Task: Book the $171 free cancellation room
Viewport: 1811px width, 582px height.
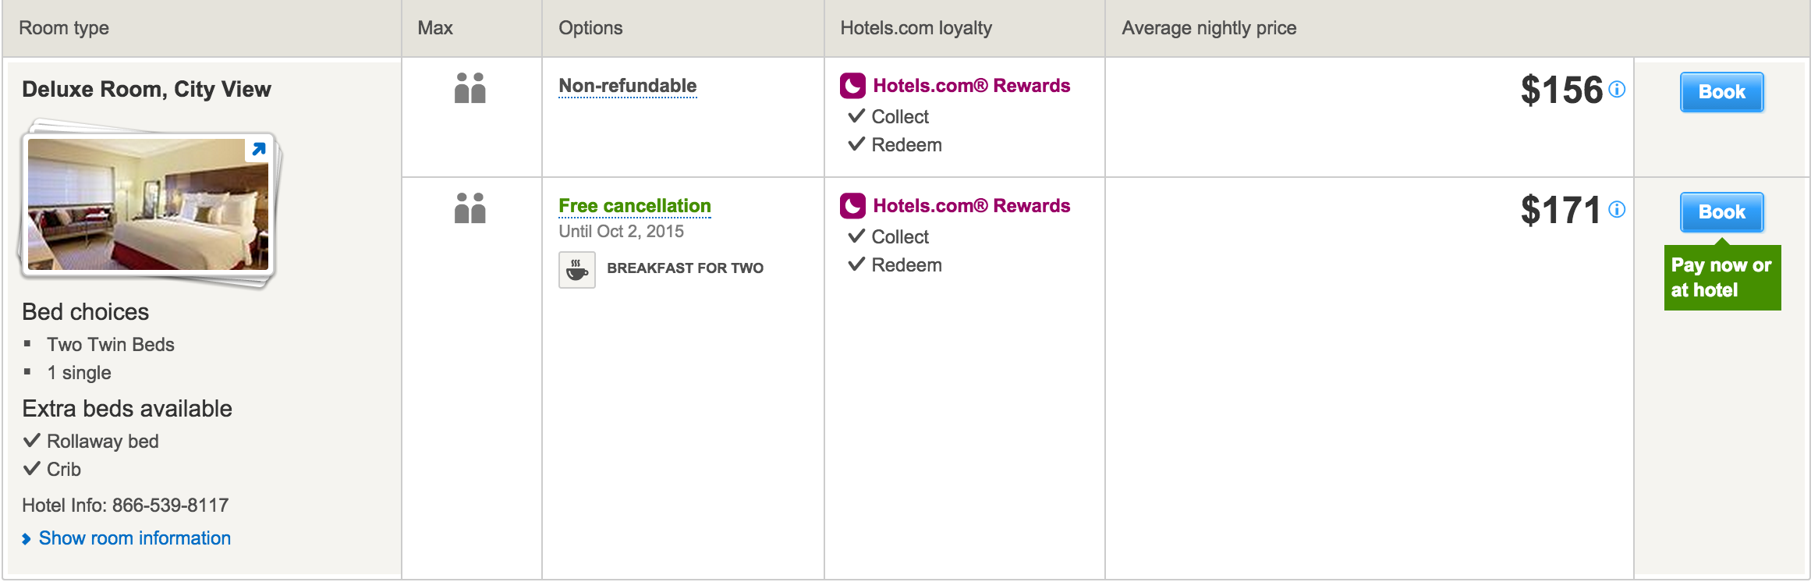Action: [1721, 212]
